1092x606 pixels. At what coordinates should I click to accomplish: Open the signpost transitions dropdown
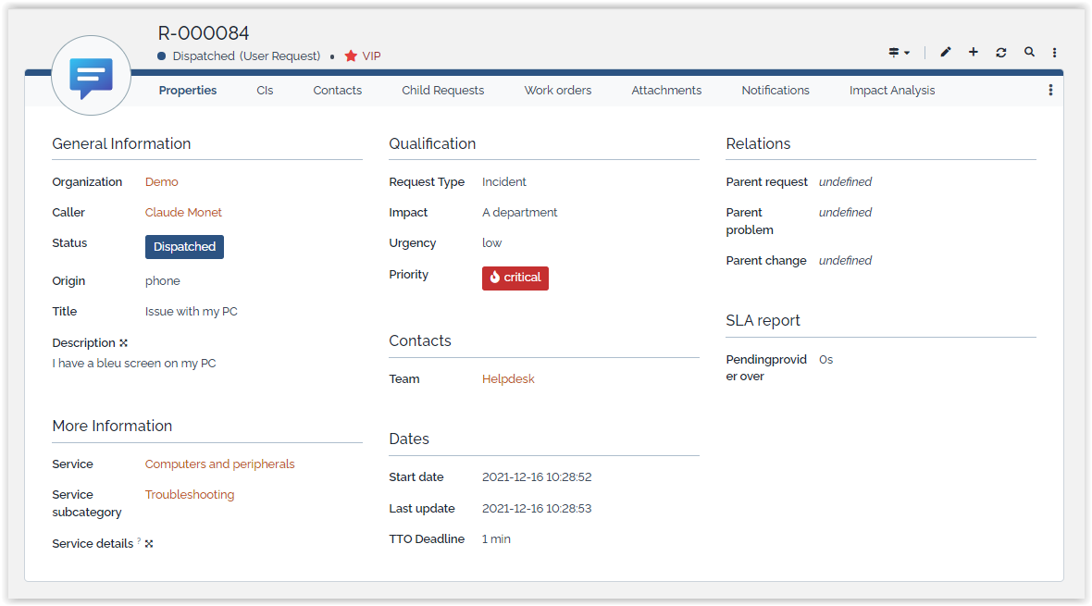point(898,53)
